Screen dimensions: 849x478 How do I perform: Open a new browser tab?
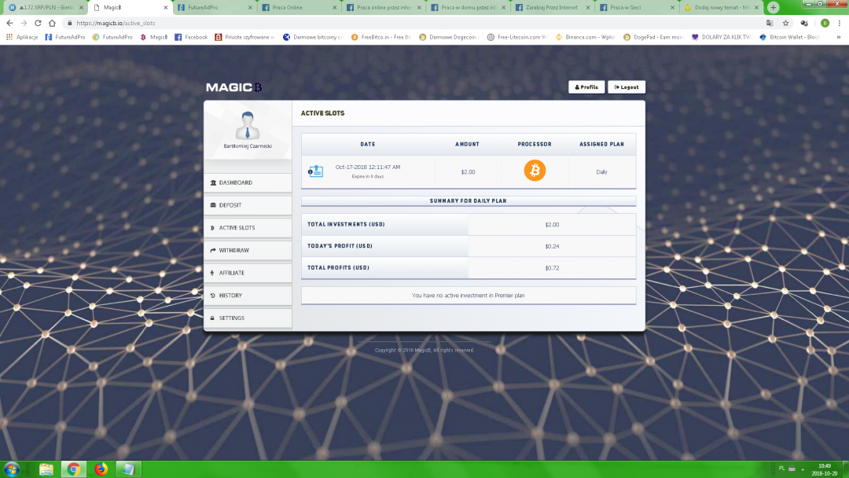click(774, 7)
